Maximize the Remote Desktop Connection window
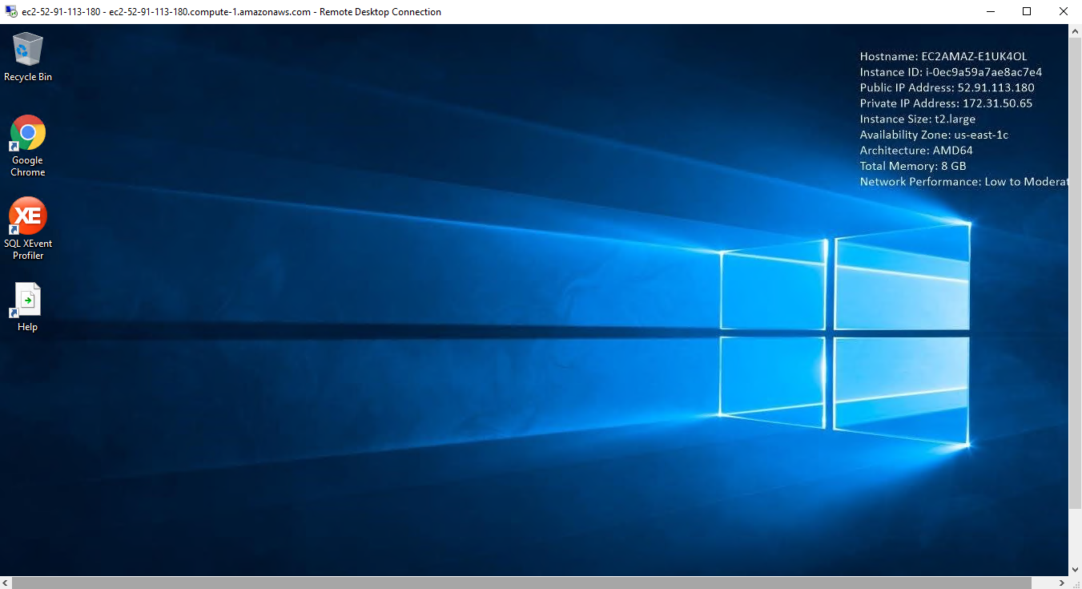The image size is (1082, 589). [1027, 12]
